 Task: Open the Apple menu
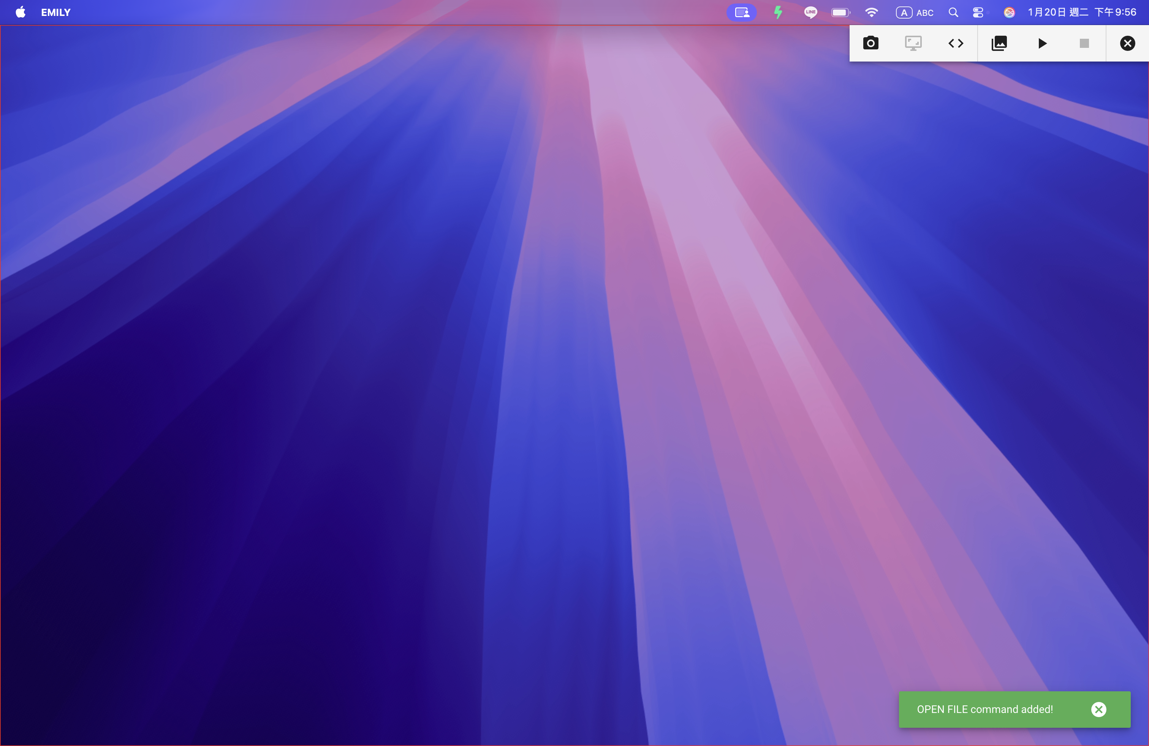pos(20,13)
